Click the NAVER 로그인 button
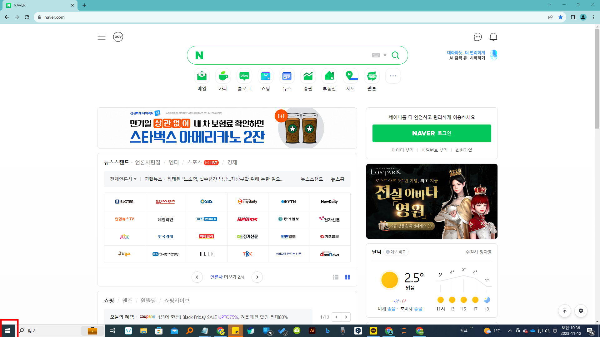600x337 pixels. [x=432, y=133]
